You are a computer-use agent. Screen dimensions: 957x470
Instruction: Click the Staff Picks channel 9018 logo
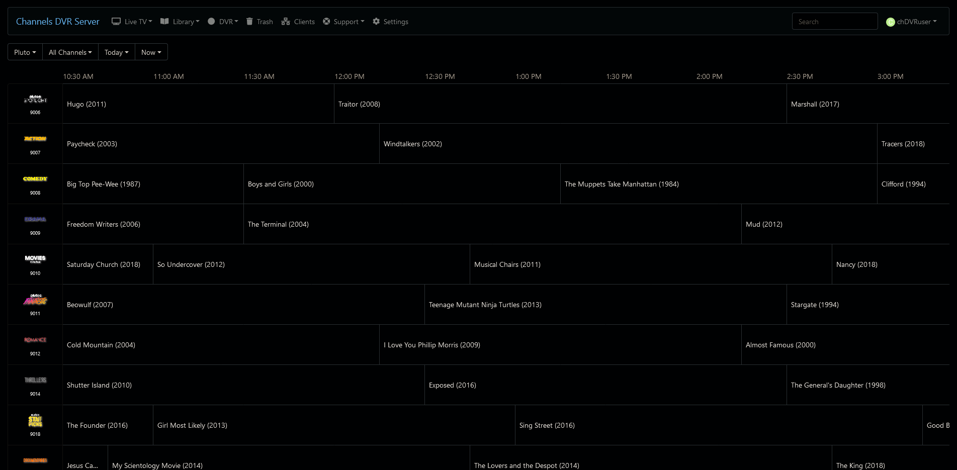point(35,421)
